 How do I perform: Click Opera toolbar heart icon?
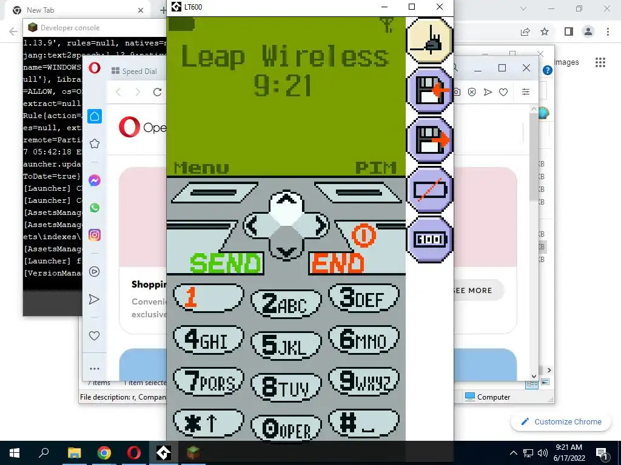503,92
